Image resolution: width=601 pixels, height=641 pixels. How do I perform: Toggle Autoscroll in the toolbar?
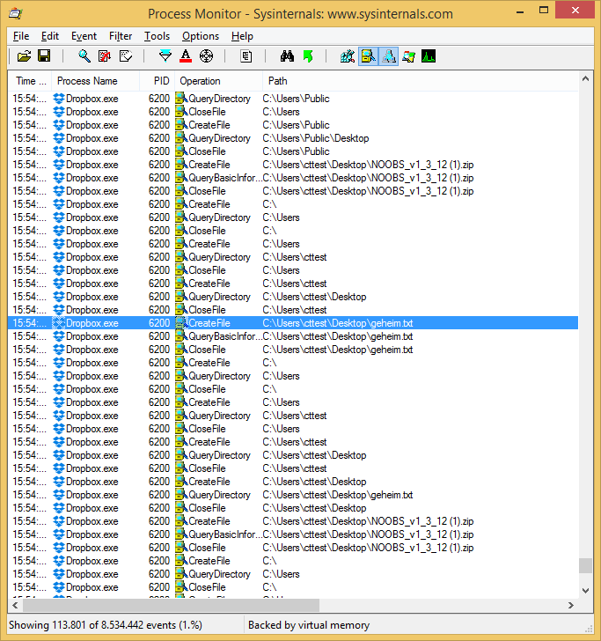[105, 56]
